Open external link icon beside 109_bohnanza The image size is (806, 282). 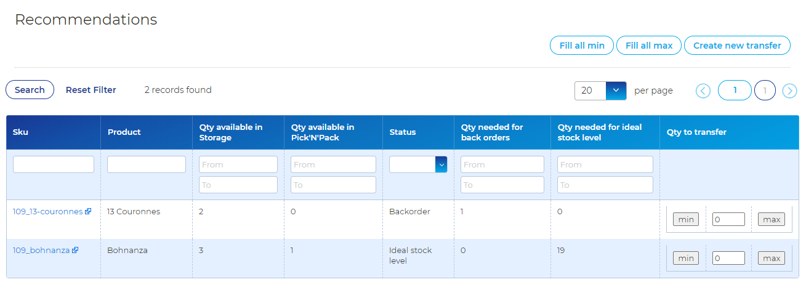(x=75, y=251)
